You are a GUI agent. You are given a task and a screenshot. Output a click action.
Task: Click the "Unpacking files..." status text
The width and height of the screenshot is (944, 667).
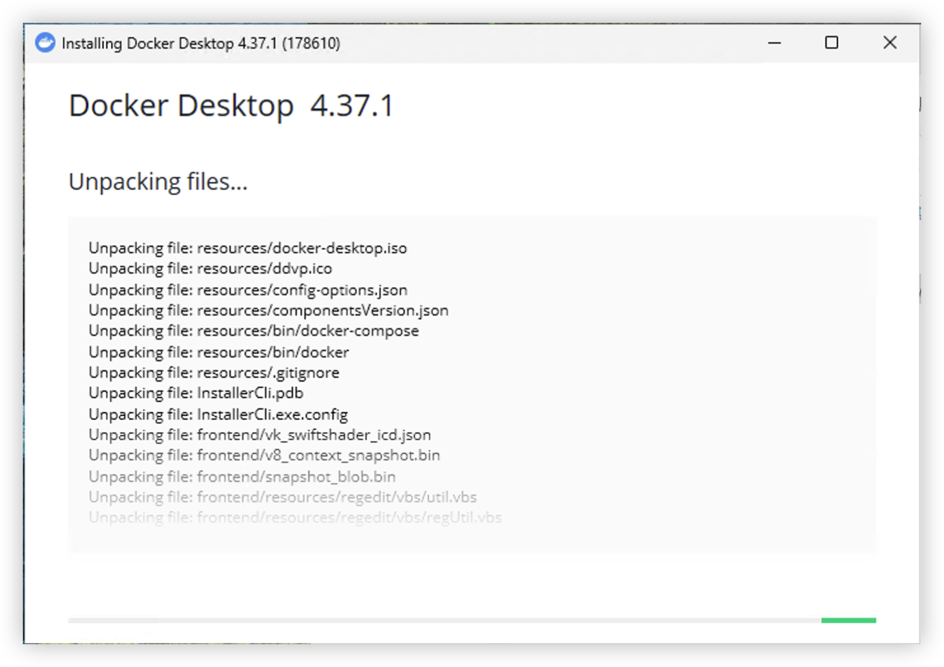coord(158,182)
